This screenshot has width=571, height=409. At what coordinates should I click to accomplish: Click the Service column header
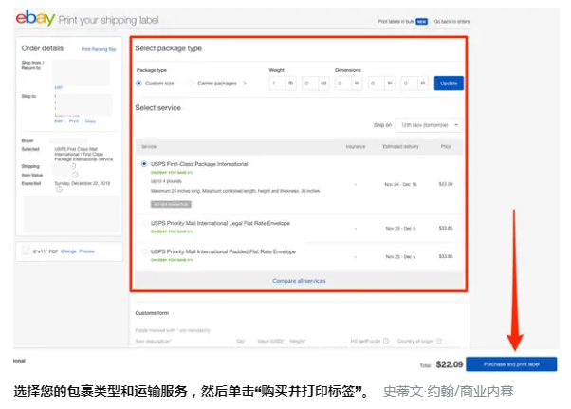tap(149, 146)
